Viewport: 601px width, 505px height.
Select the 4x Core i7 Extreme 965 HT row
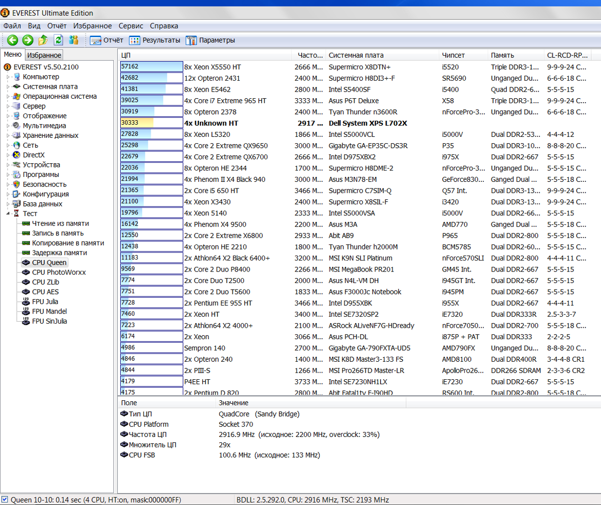[359, 100]
